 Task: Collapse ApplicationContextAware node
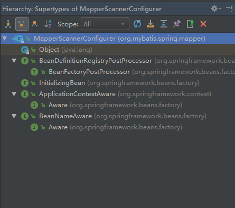pos(14,94)
